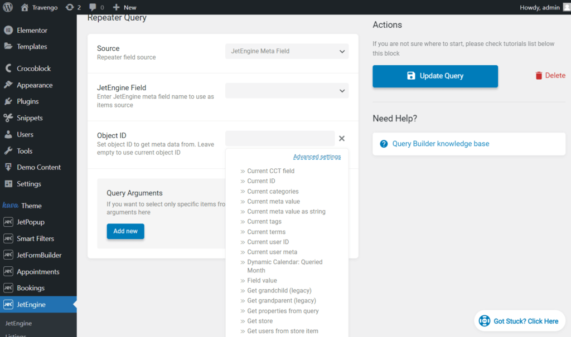Pick Get store from the macro list
The image size is (571, 337).
[260, 321]
